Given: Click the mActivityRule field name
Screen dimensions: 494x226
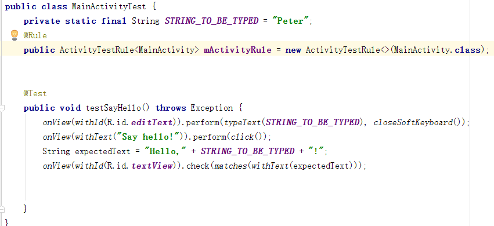Looking at the screenshot, I should (237, 50).
